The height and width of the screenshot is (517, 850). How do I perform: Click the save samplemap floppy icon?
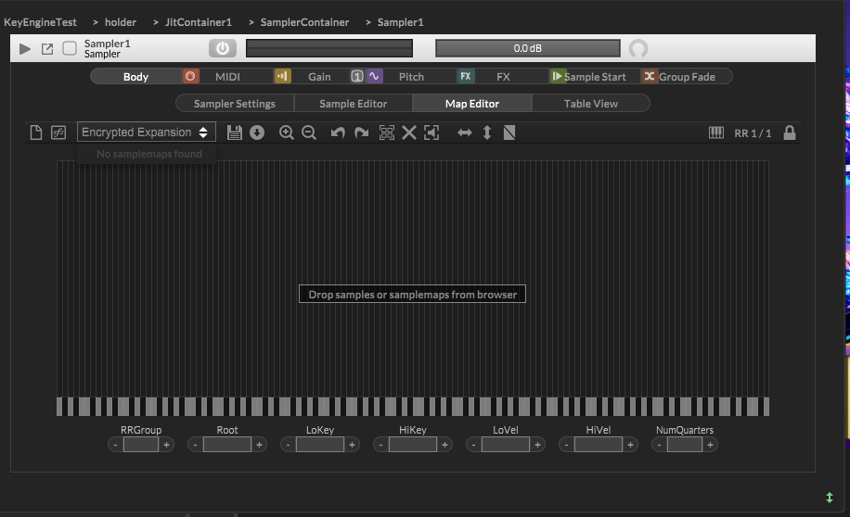[235, 132]
